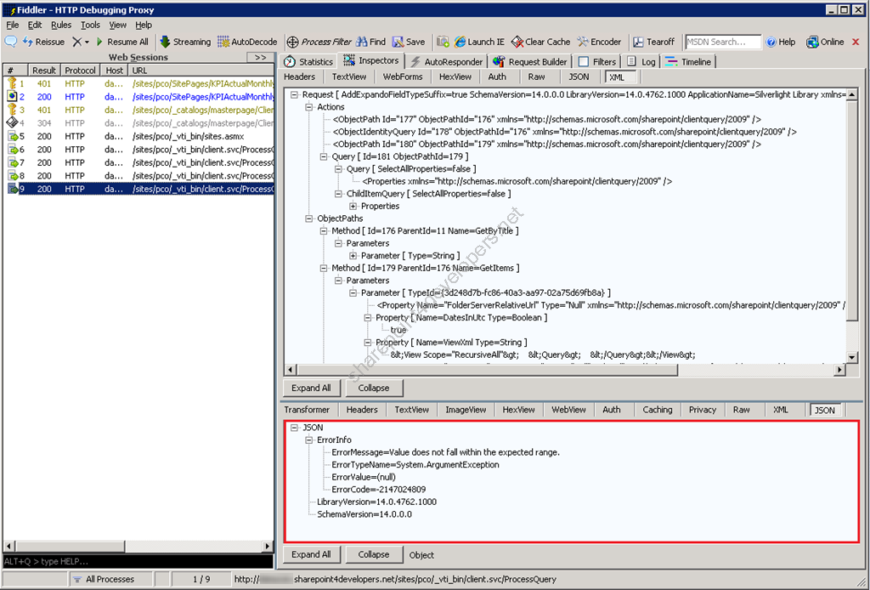Viewport: 870px width, 590px height.
Task: Click the Online status indicator
Action: (x=825, y=42)
